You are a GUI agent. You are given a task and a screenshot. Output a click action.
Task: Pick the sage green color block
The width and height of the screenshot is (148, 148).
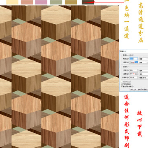tap(56, 2)
